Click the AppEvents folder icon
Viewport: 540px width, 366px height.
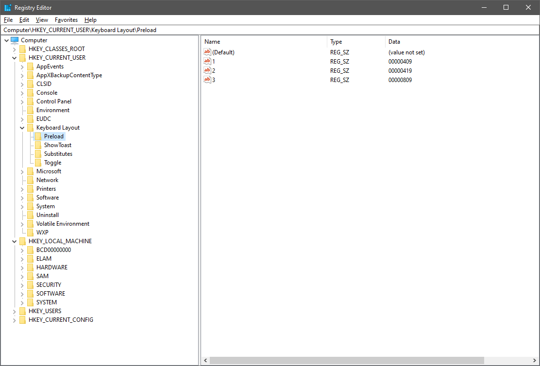(x=30, y=67)
